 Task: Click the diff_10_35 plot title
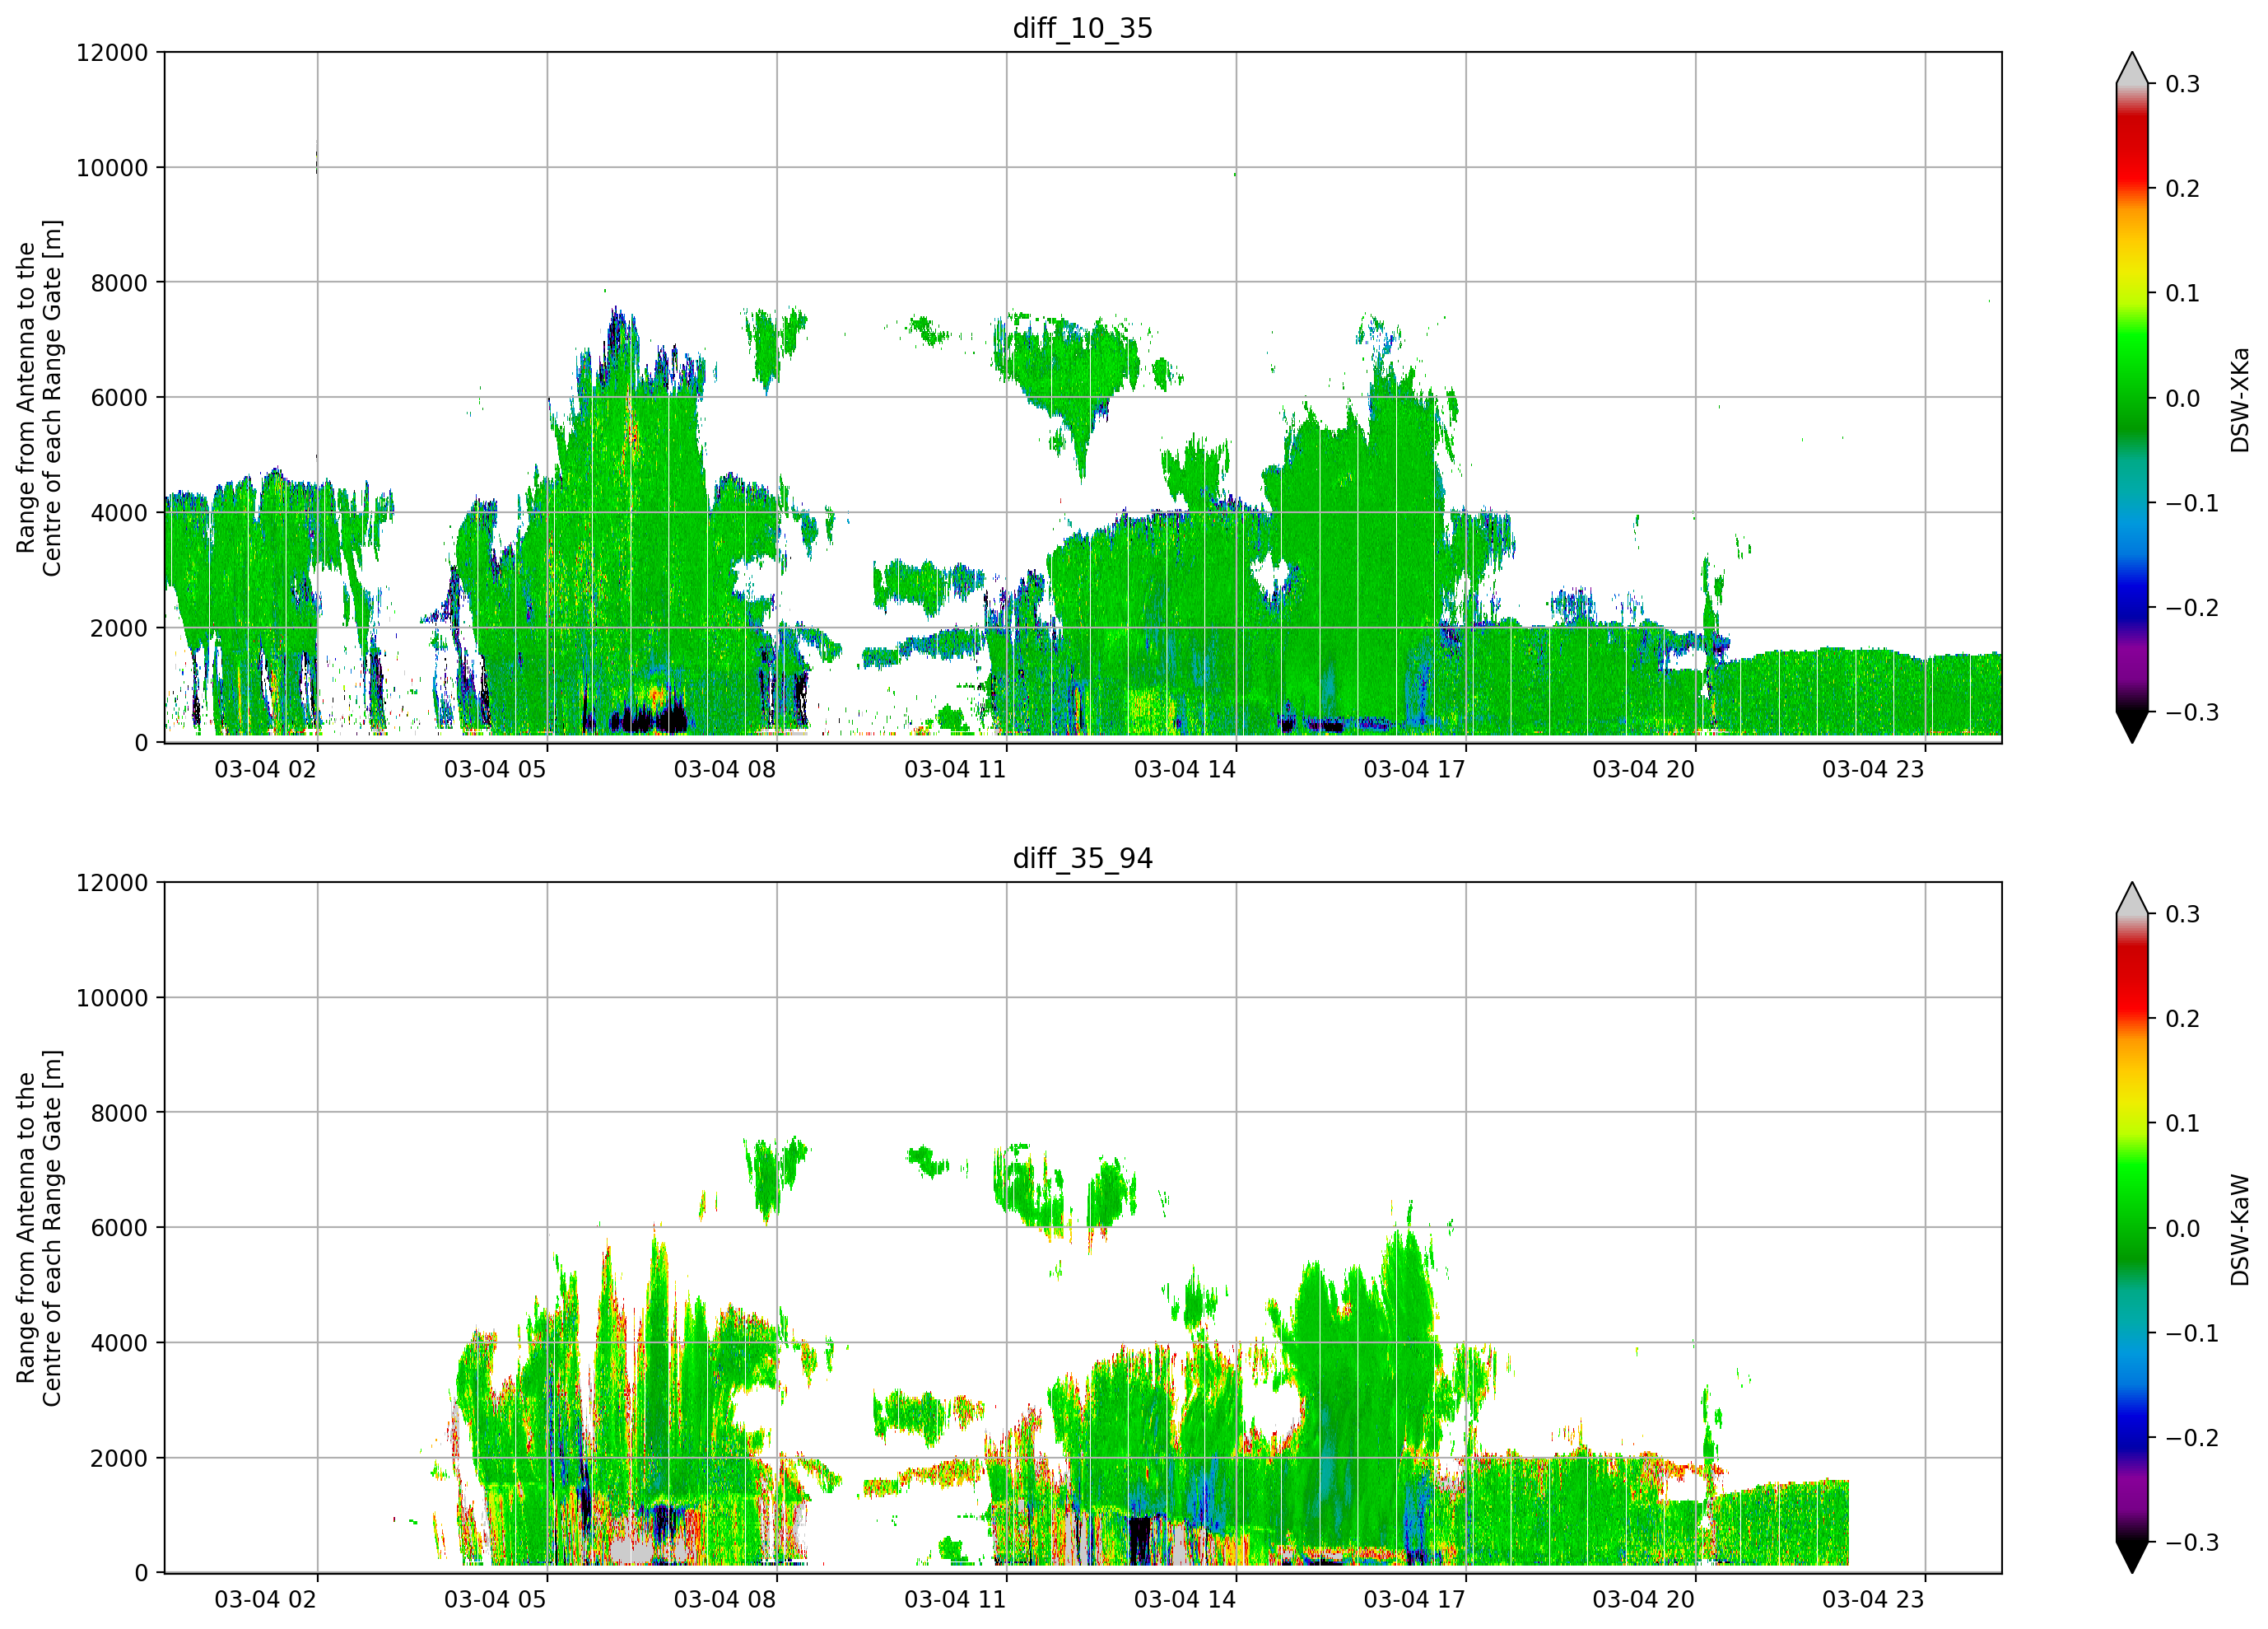[1082, 28]
